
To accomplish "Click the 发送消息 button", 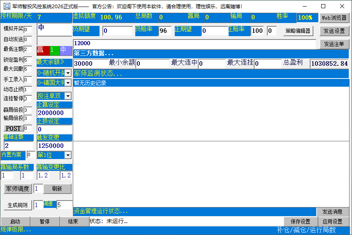I will (333, 212).
